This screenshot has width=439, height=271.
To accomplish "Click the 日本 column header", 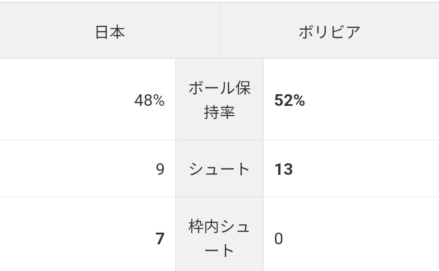I will [x=110, y=32].
